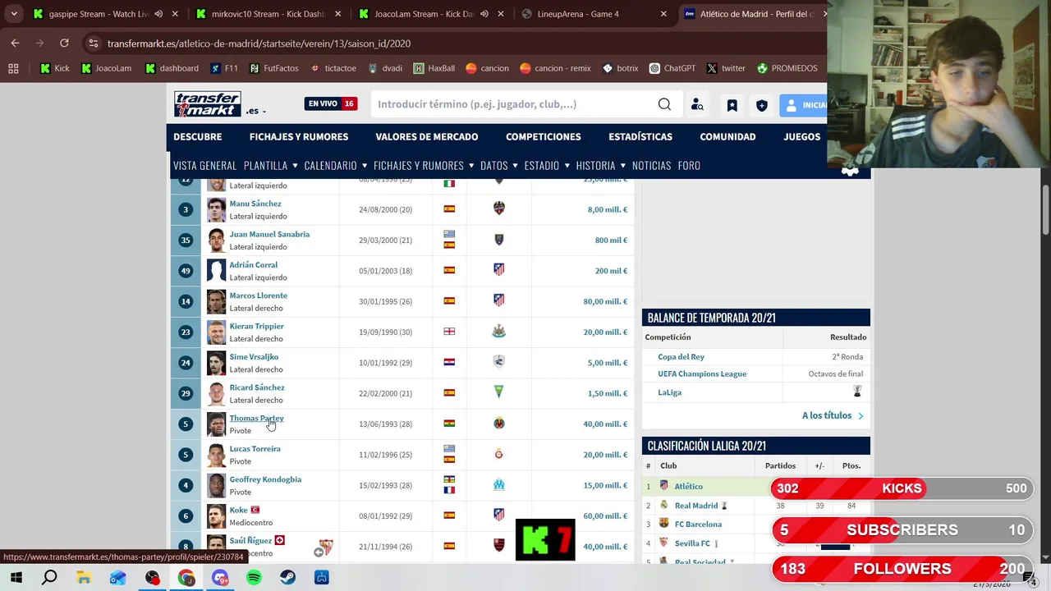The height and width of the screenshot is (591, 1051).
Task: Open the Chrome apps grid icon
Action: pyautogui.click(x=13, y=68)
